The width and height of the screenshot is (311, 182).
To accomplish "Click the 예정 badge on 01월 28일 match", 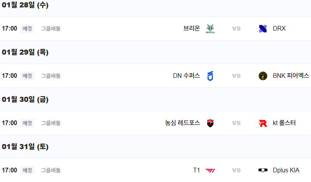I will [27, 29].
